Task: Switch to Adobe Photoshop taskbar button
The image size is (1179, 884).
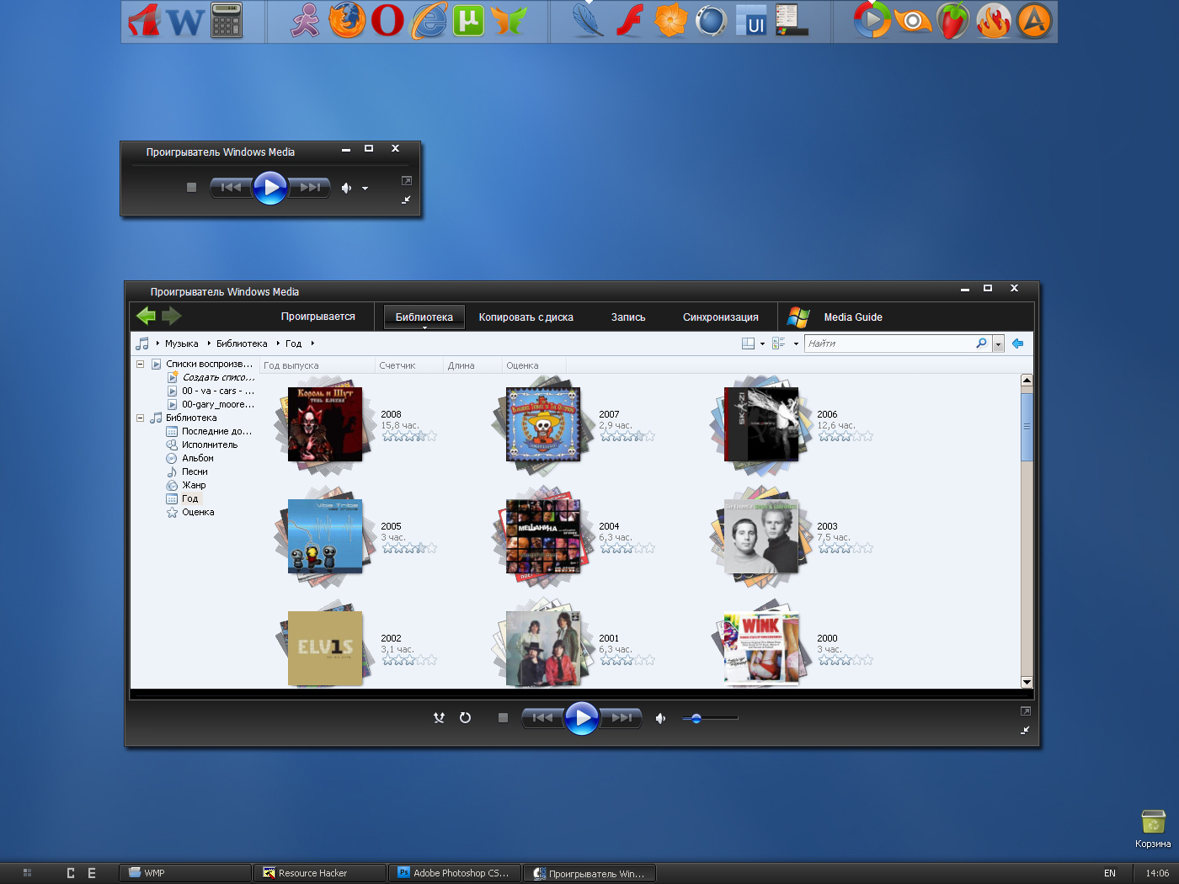Action: (455, 873)
